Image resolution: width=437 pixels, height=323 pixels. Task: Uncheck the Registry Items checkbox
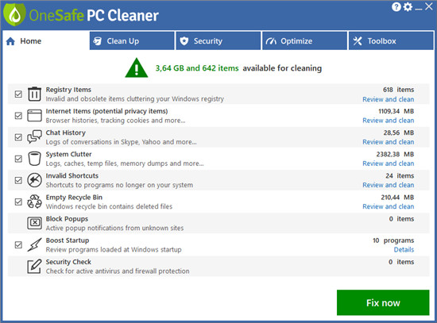coord(18,94)
